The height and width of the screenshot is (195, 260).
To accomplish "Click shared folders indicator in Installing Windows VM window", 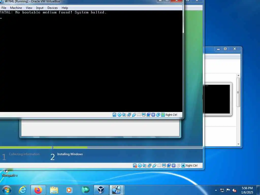I will pyautogui.click(x=159, y=166).
